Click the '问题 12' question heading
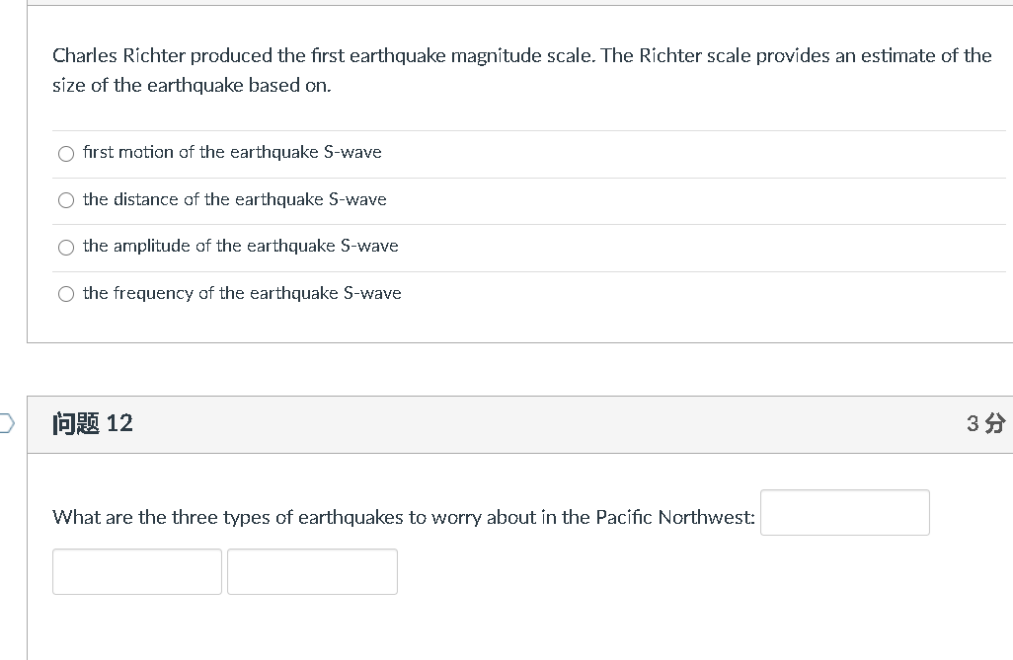 pyautogui.click(x=93, y=423)
